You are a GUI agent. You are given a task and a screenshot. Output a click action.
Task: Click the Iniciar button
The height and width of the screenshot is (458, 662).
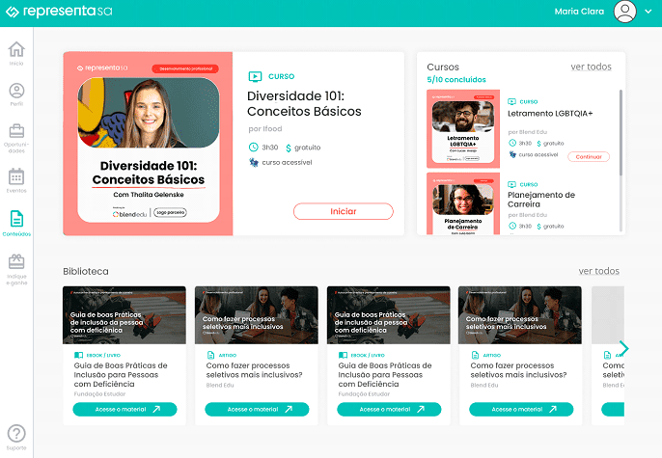(344, 211)
